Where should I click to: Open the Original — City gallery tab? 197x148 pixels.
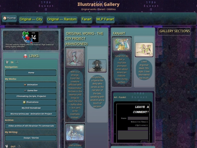click(x=31, y=19)
